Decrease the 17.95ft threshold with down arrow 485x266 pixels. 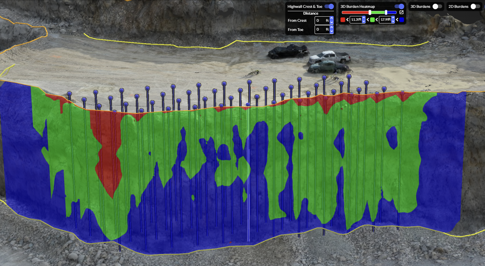393,21
